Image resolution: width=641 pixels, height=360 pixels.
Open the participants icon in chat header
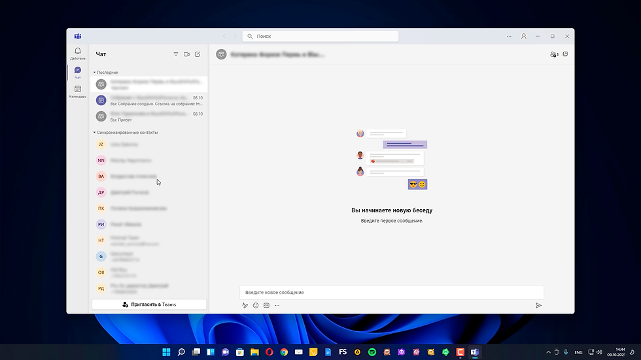[555, 54]
